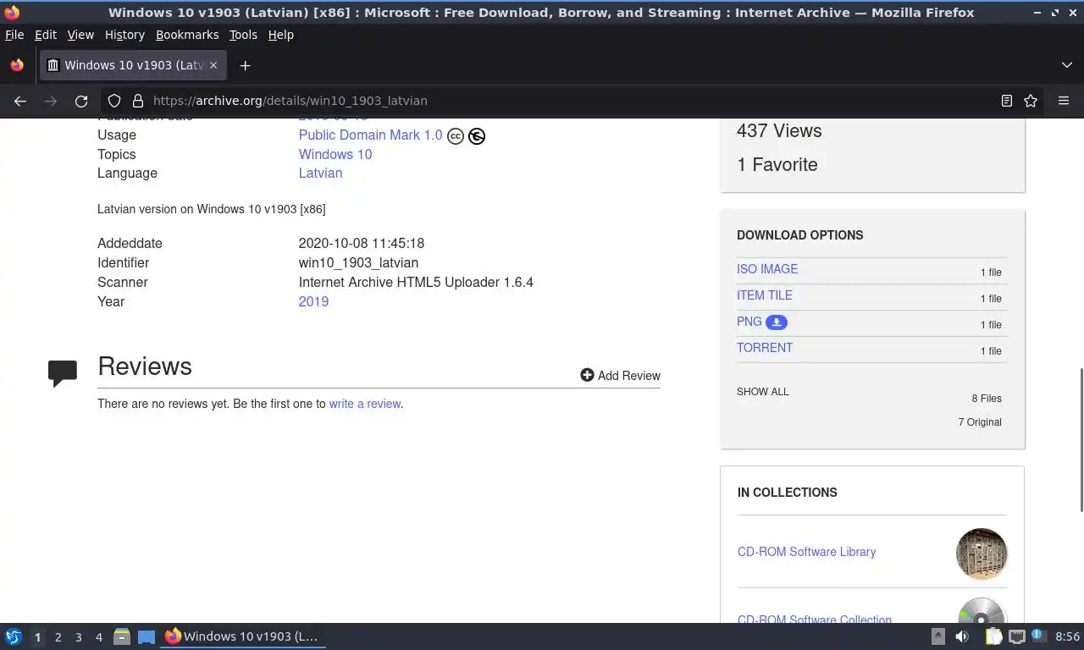Bookmark this page with the star
The width and height of the screenshot is (1084, 650).
tap(1031, 101)
